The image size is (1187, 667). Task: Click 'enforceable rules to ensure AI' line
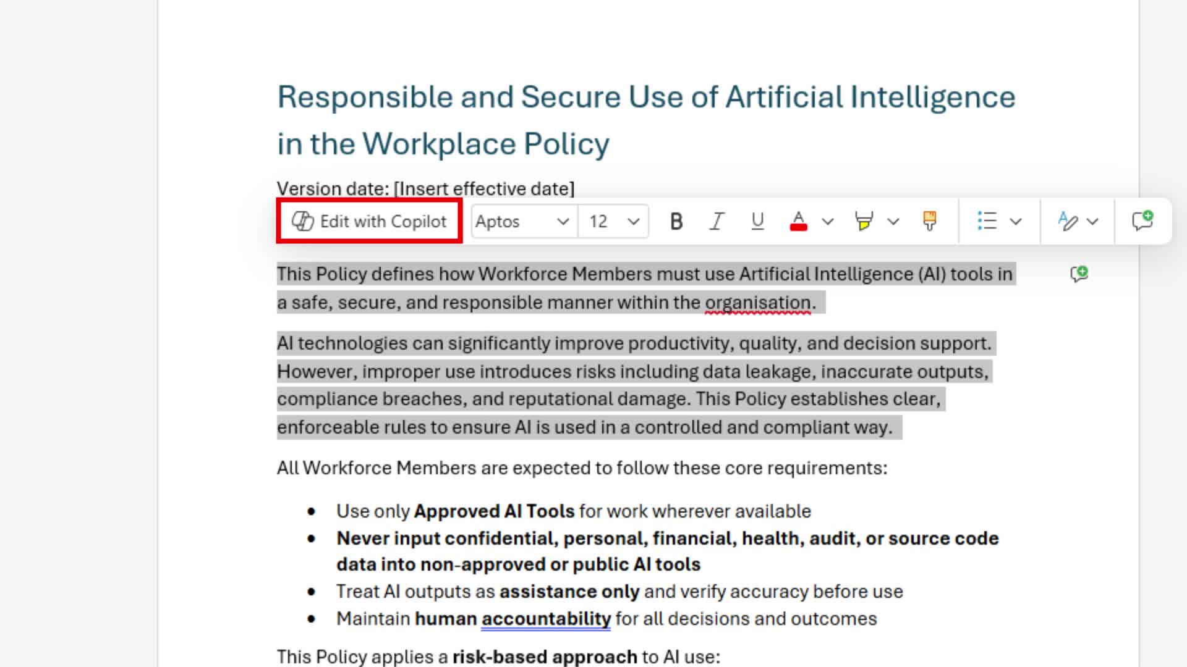click(x=585, y=427)
